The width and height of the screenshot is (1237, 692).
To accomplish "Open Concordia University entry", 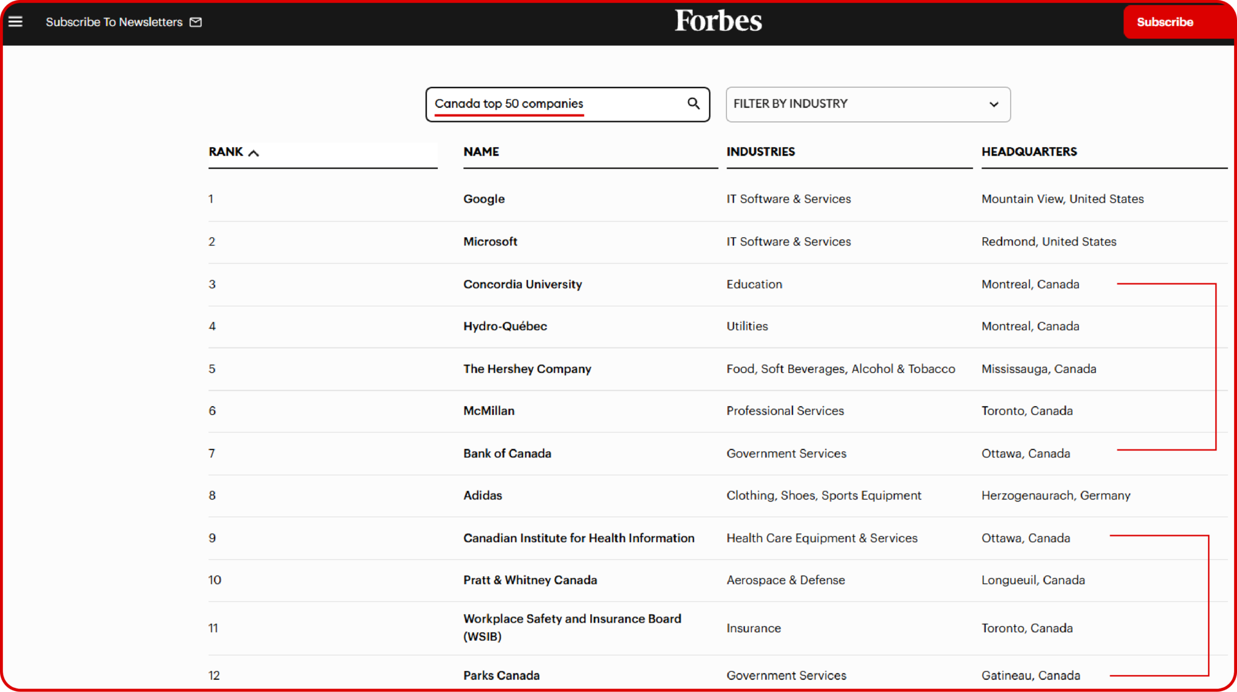I will point(522,284).
